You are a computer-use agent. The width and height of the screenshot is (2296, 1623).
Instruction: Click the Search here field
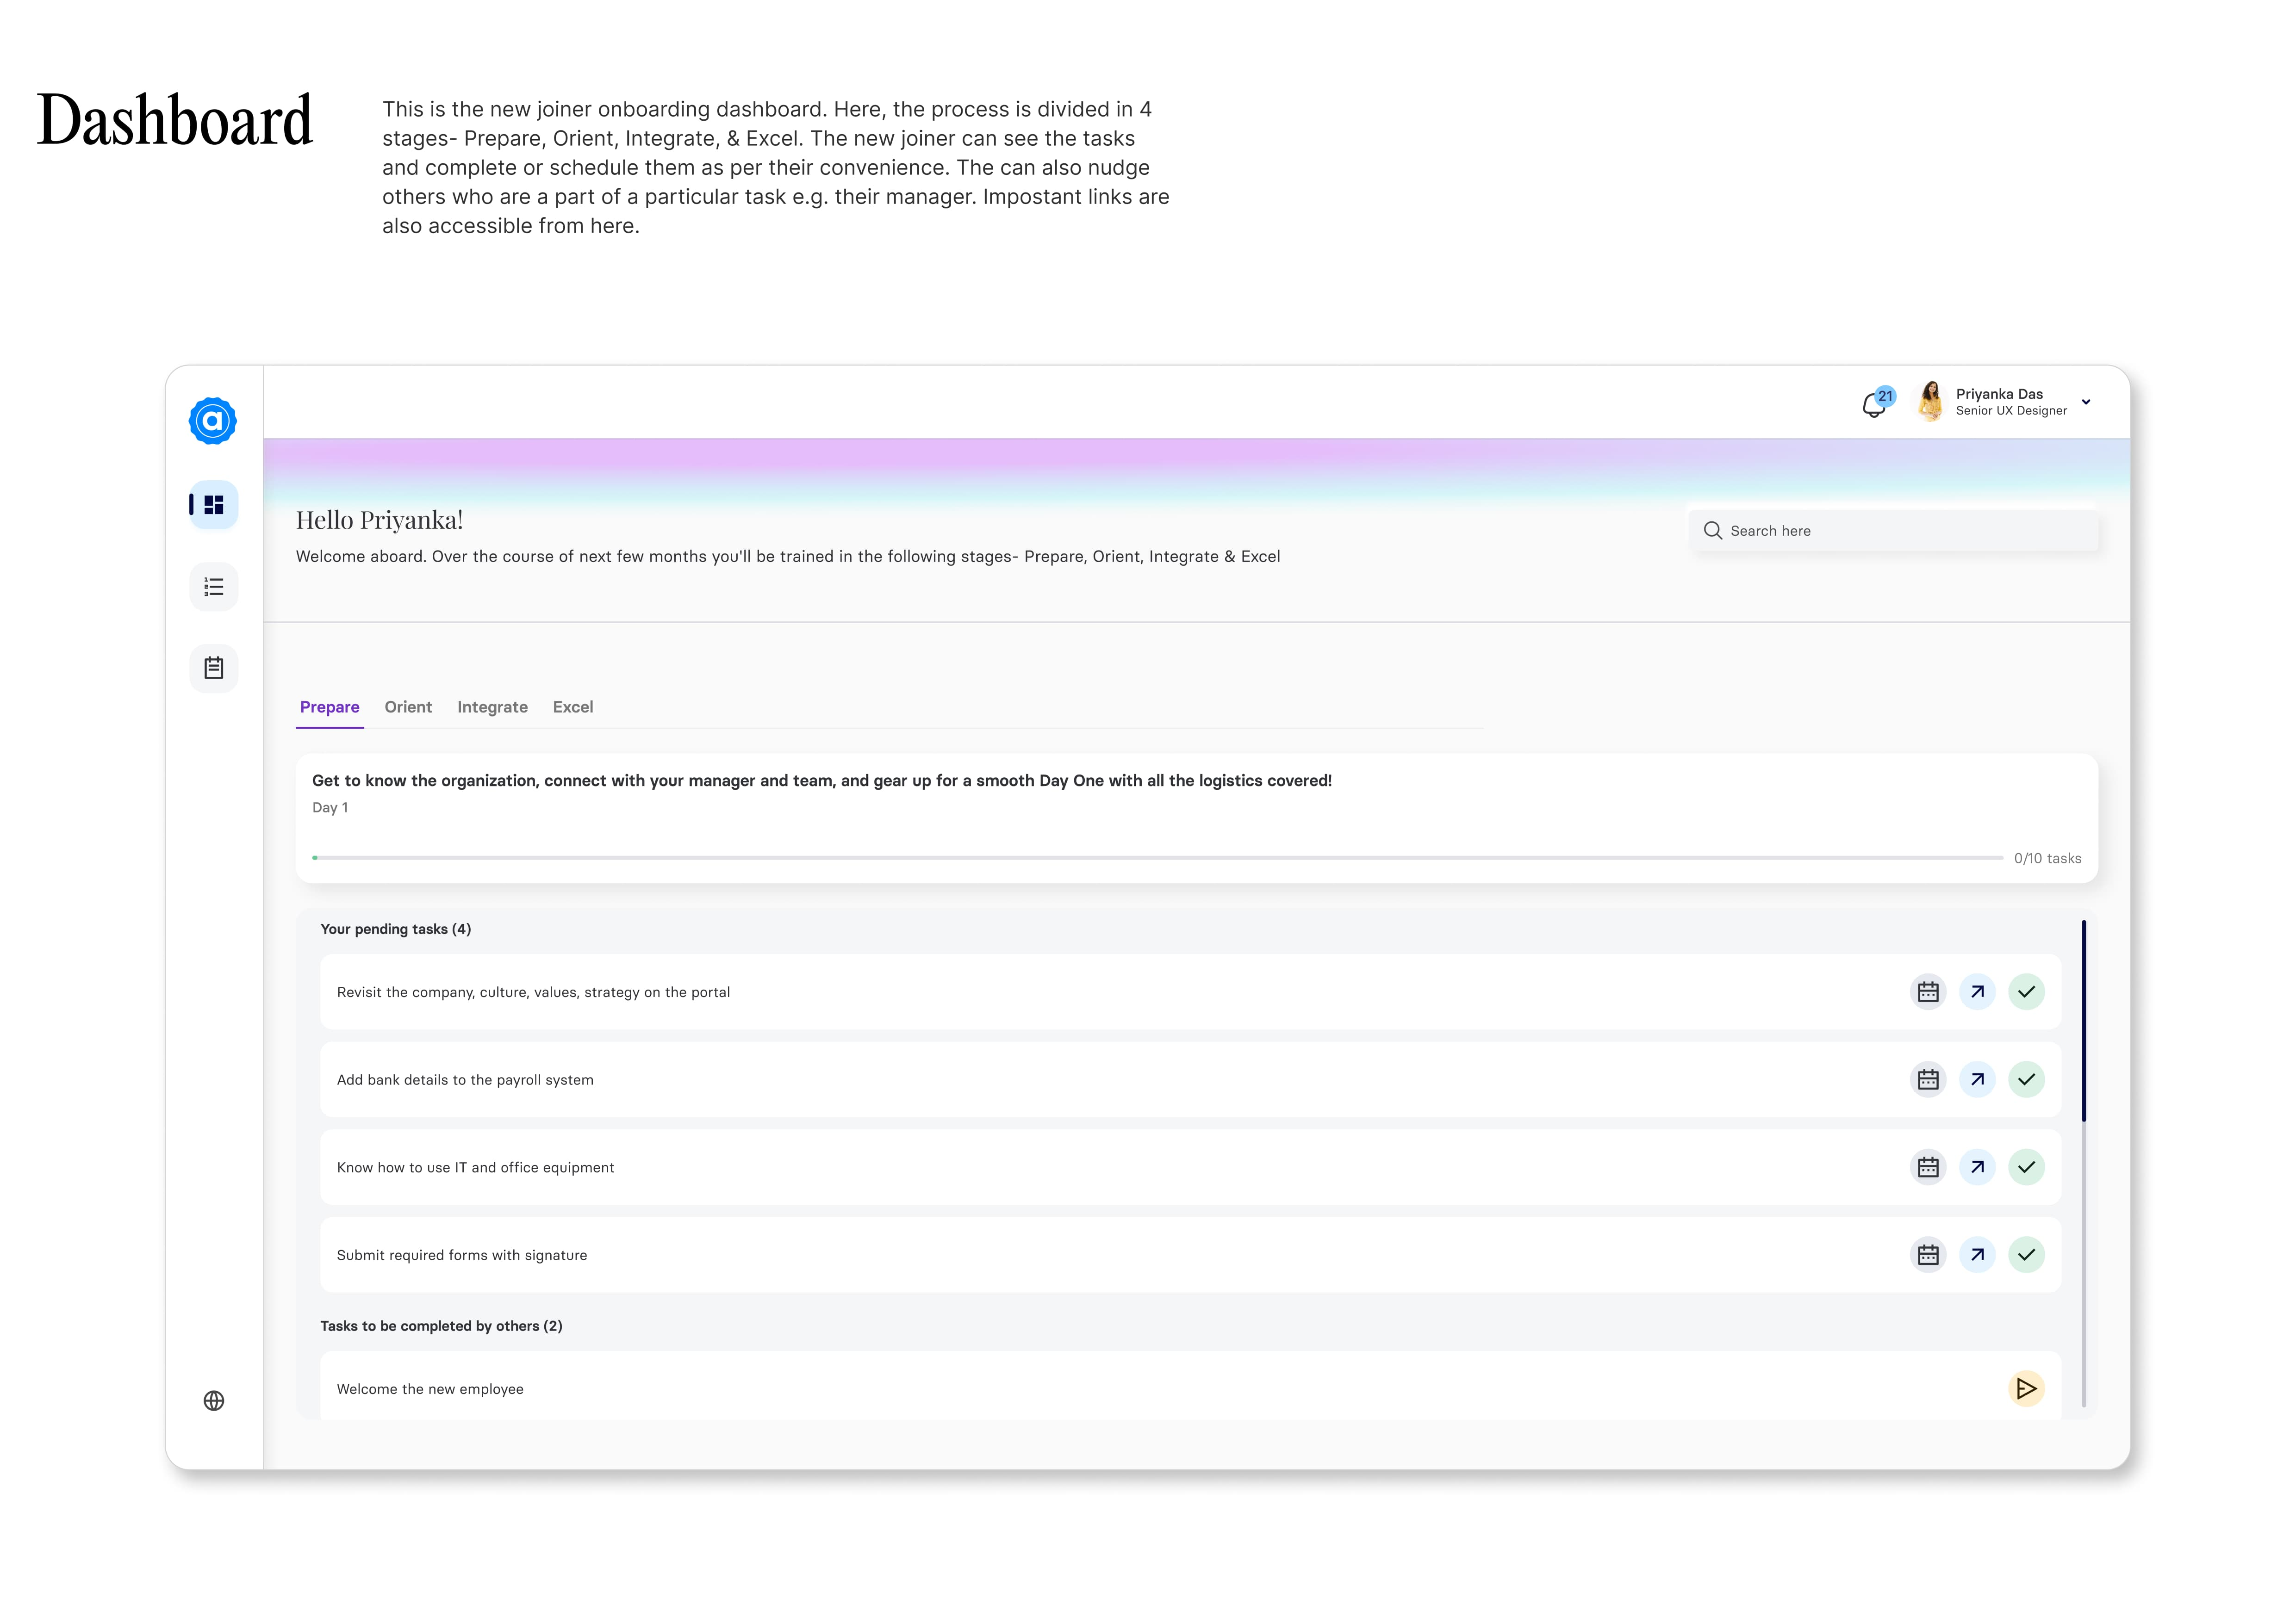(x=1894, y=531)
